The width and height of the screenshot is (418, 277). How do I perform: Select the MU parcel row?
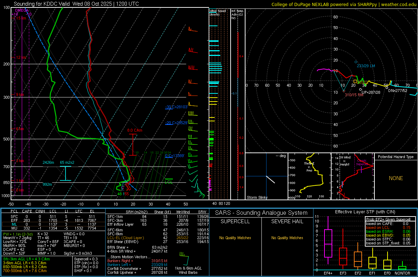tap(53, 228)
